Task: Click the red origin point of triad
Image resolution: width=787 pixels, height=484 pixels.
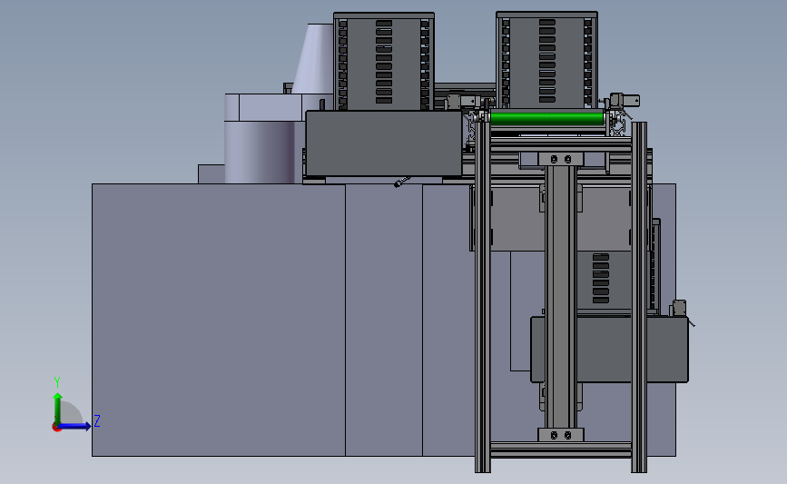Action: pyautogui.click(x=56, y=428)
